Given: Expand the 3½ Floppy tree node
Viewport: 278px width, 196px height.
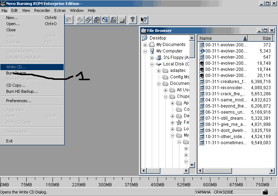Looking at the screenshot, I should pyautogui.click(x=152, y=58).
